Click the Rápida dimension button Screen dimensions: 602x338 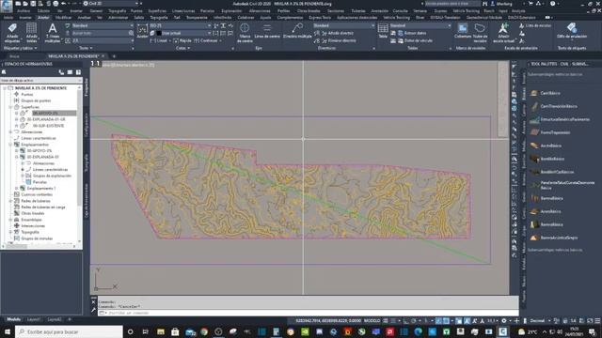pyautogui.click(x=182, y=40)
